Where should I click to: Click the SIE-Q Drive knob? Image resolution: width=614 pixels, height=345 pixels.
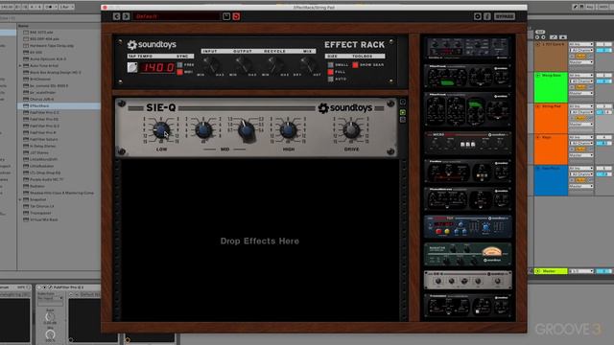351,130
